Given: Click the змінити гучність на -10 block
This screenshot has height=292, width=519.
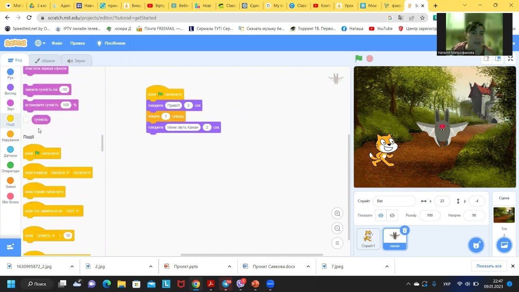Looking at the screenshot, I should click(x=47, y=90).
